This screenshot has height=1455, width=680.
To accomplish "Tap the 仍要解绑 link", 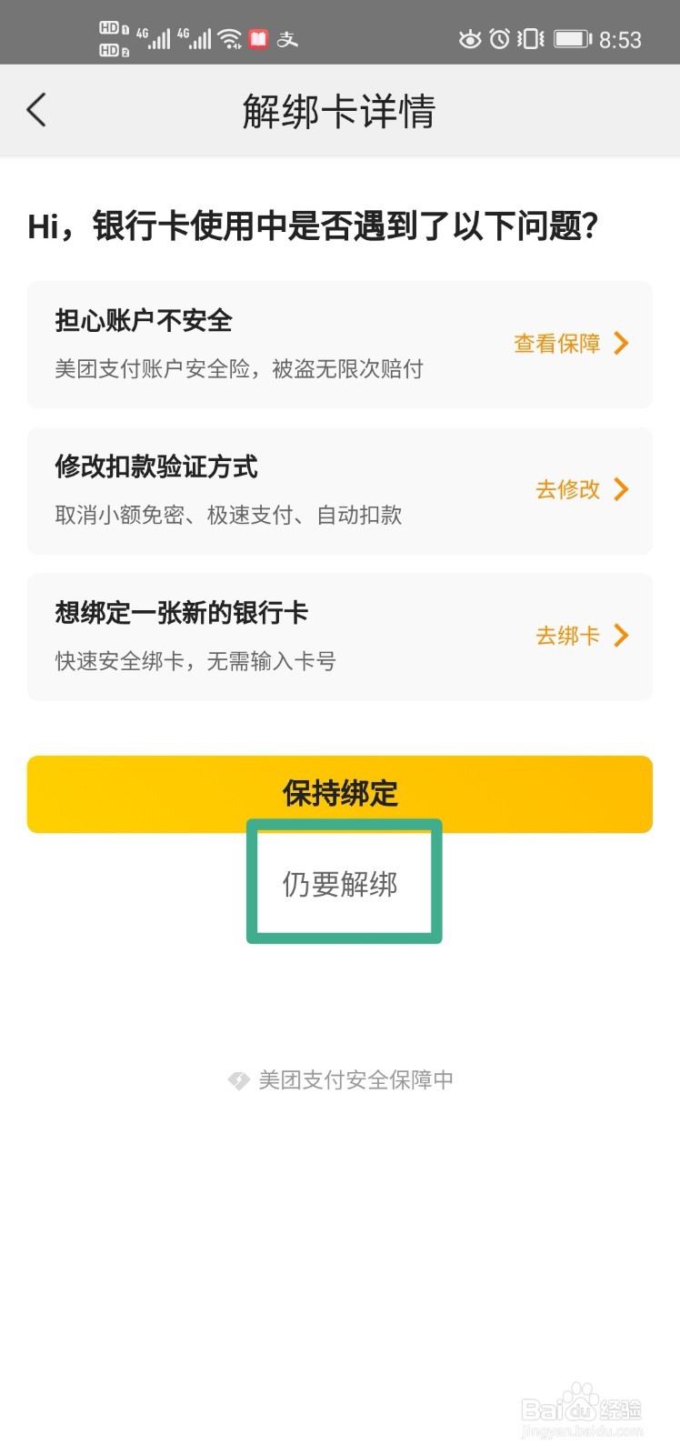I will tap(340, 884).
